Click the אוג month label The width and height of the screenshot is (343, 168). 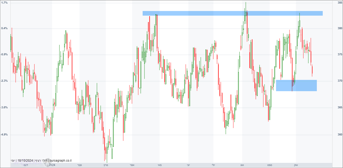coord(242,165)
